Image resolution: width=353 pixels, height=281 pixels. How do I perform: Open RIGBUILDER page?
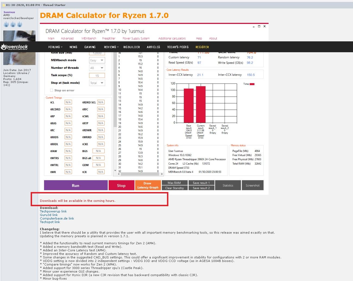[131, 47]
